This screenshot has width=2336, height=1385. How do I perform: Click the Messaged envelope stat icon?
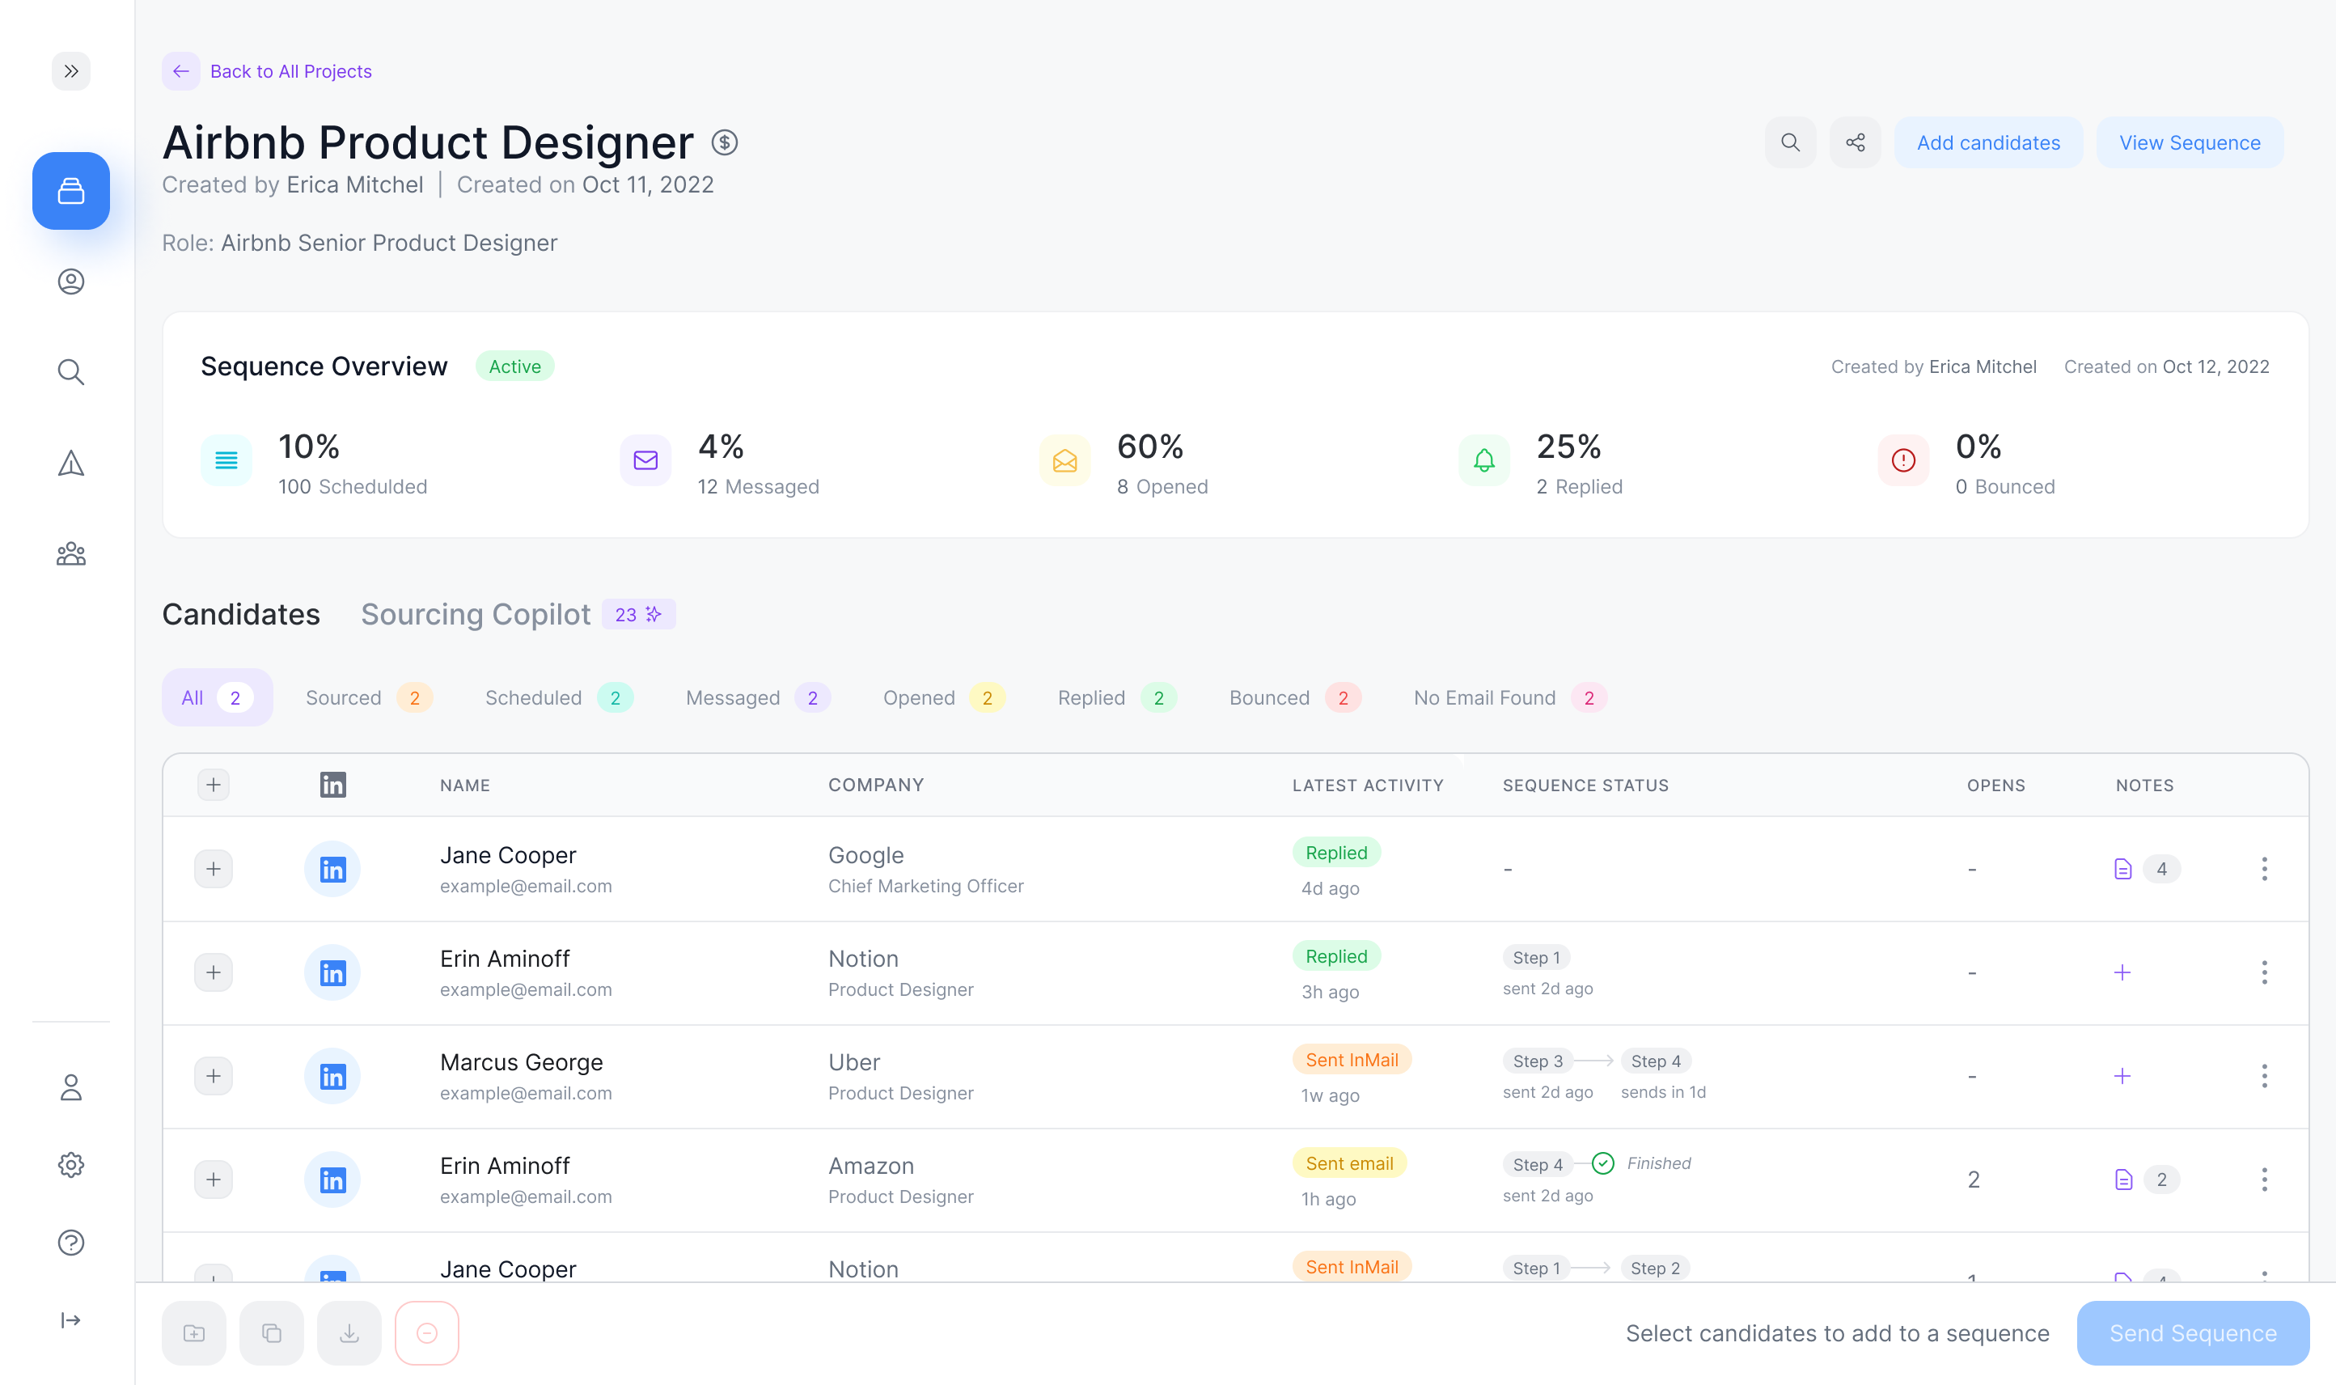click(x=645, y=460)
